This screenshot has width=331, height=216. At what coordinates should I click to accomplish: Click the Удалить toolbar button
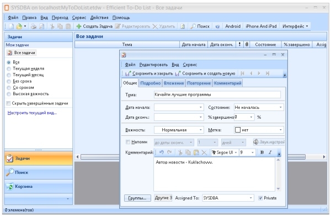tap(164, 27)
